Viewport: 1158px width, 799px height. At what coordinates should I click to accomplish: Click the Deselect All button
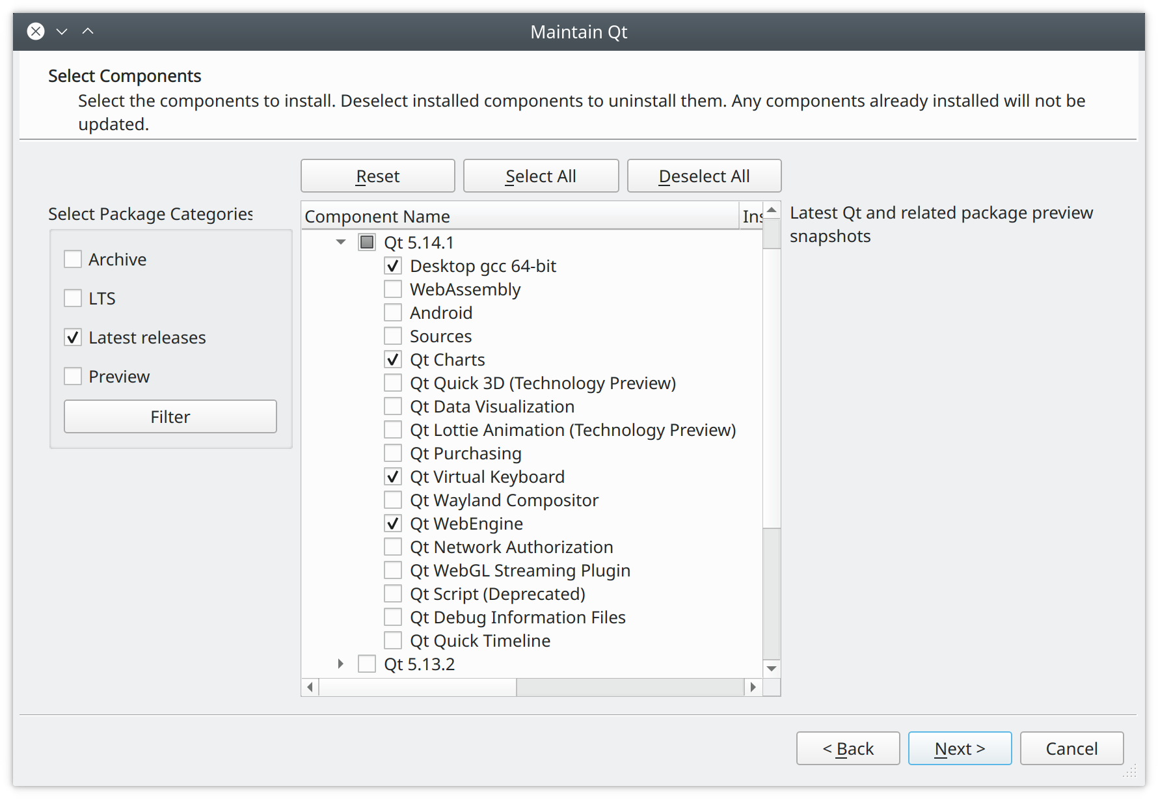(x=705, y=176)
